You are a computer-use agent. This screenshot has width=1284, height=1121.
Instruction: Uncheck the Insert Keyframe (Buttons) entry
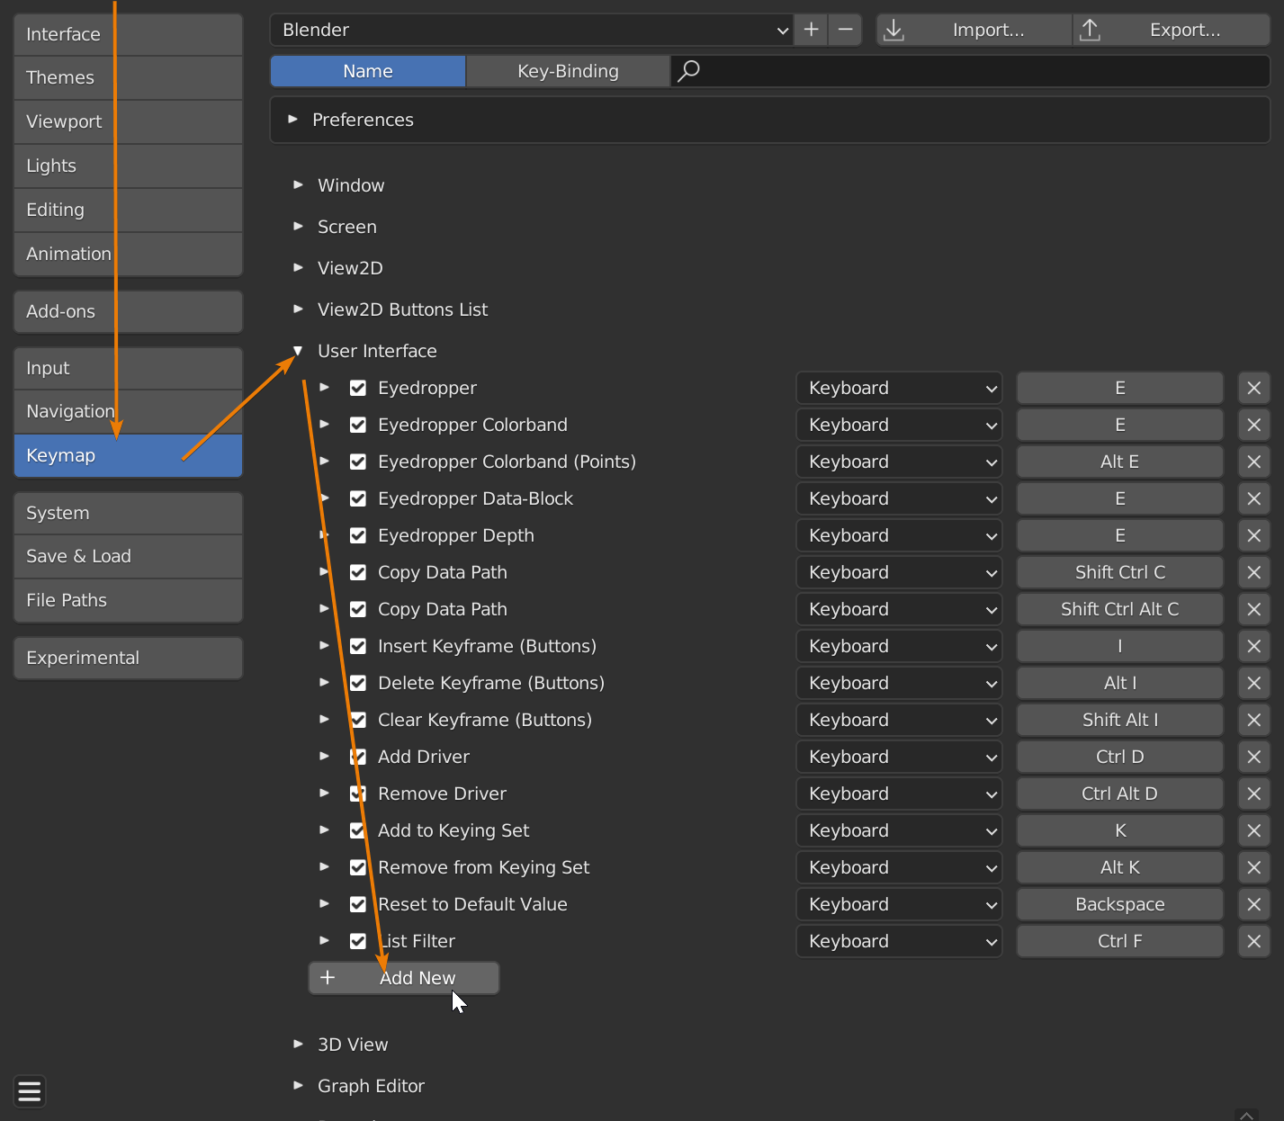pos(358,646)
